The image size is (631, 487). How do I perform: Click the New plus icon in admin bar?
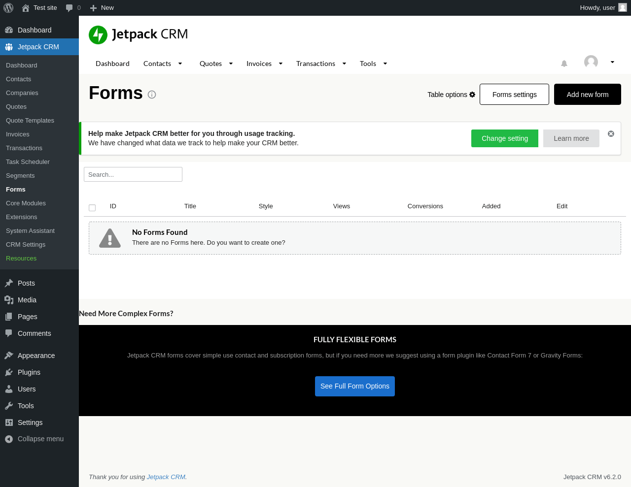[93, 8]
